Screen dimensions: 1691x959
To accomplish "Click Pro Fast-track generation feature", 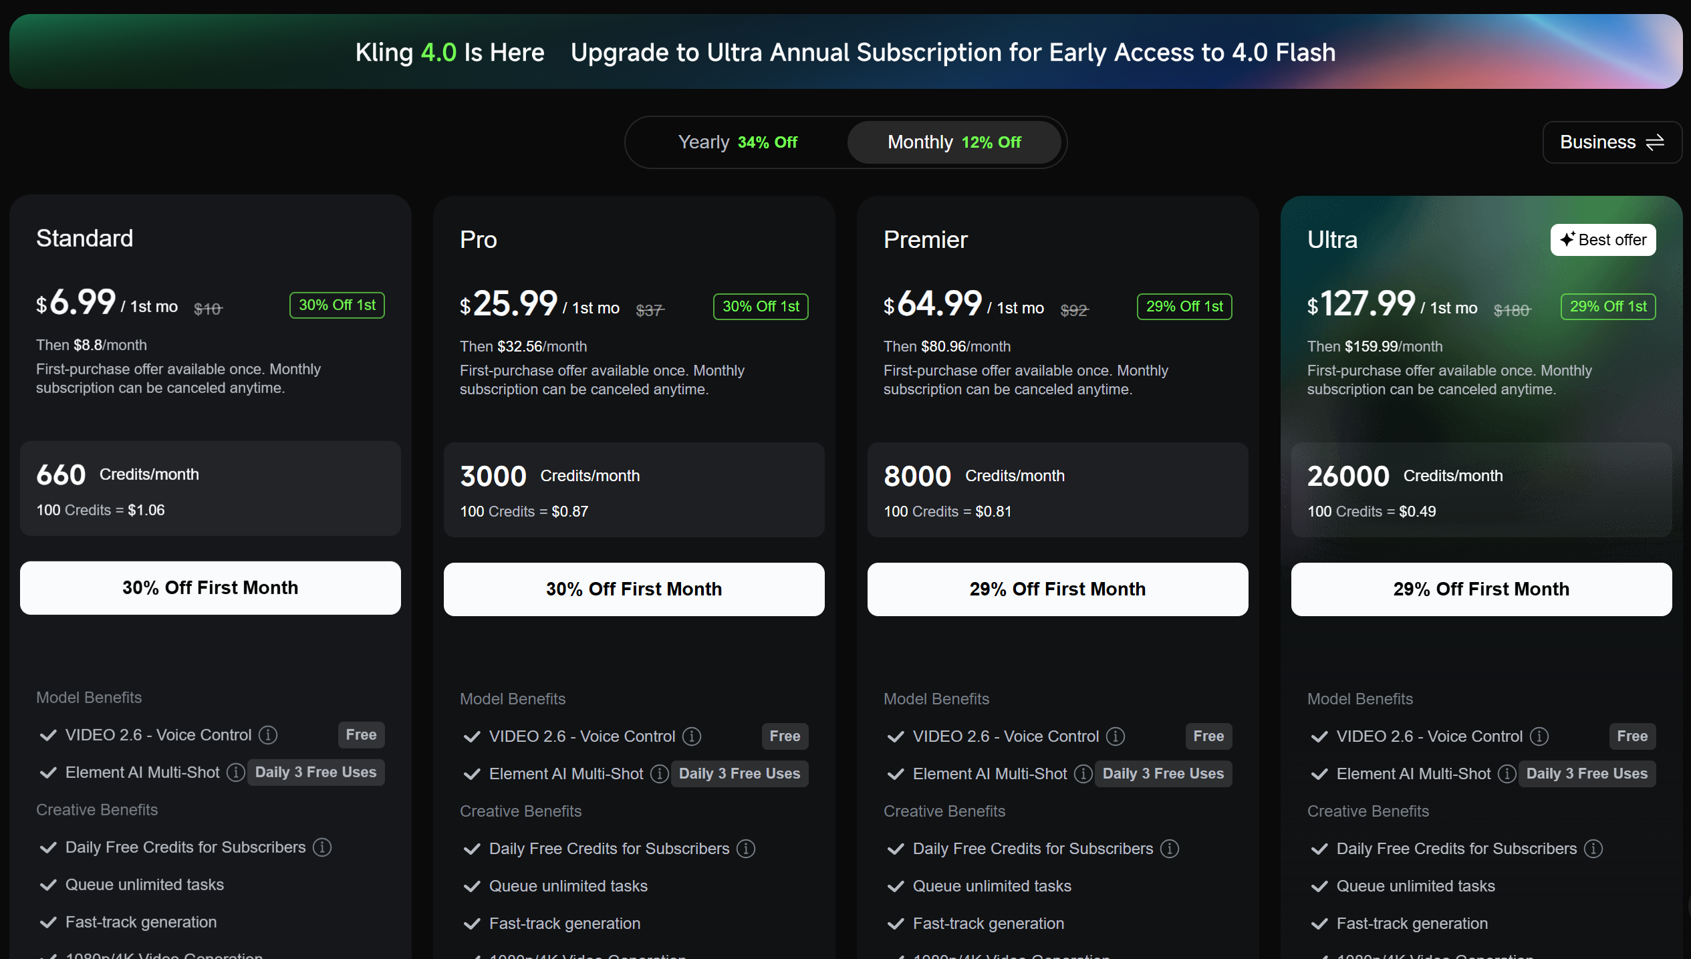I will pyautogui.click(x=565, y=924).
